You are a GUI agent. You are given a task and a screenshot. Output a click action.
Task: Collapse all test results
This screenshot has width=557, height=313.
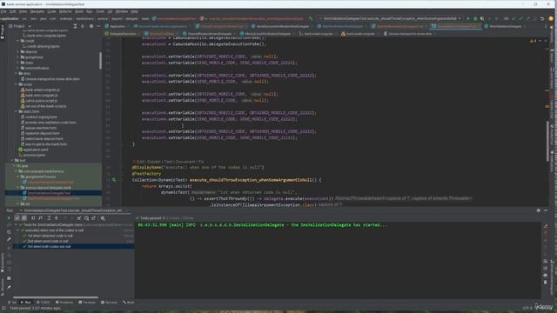point(56,218)
